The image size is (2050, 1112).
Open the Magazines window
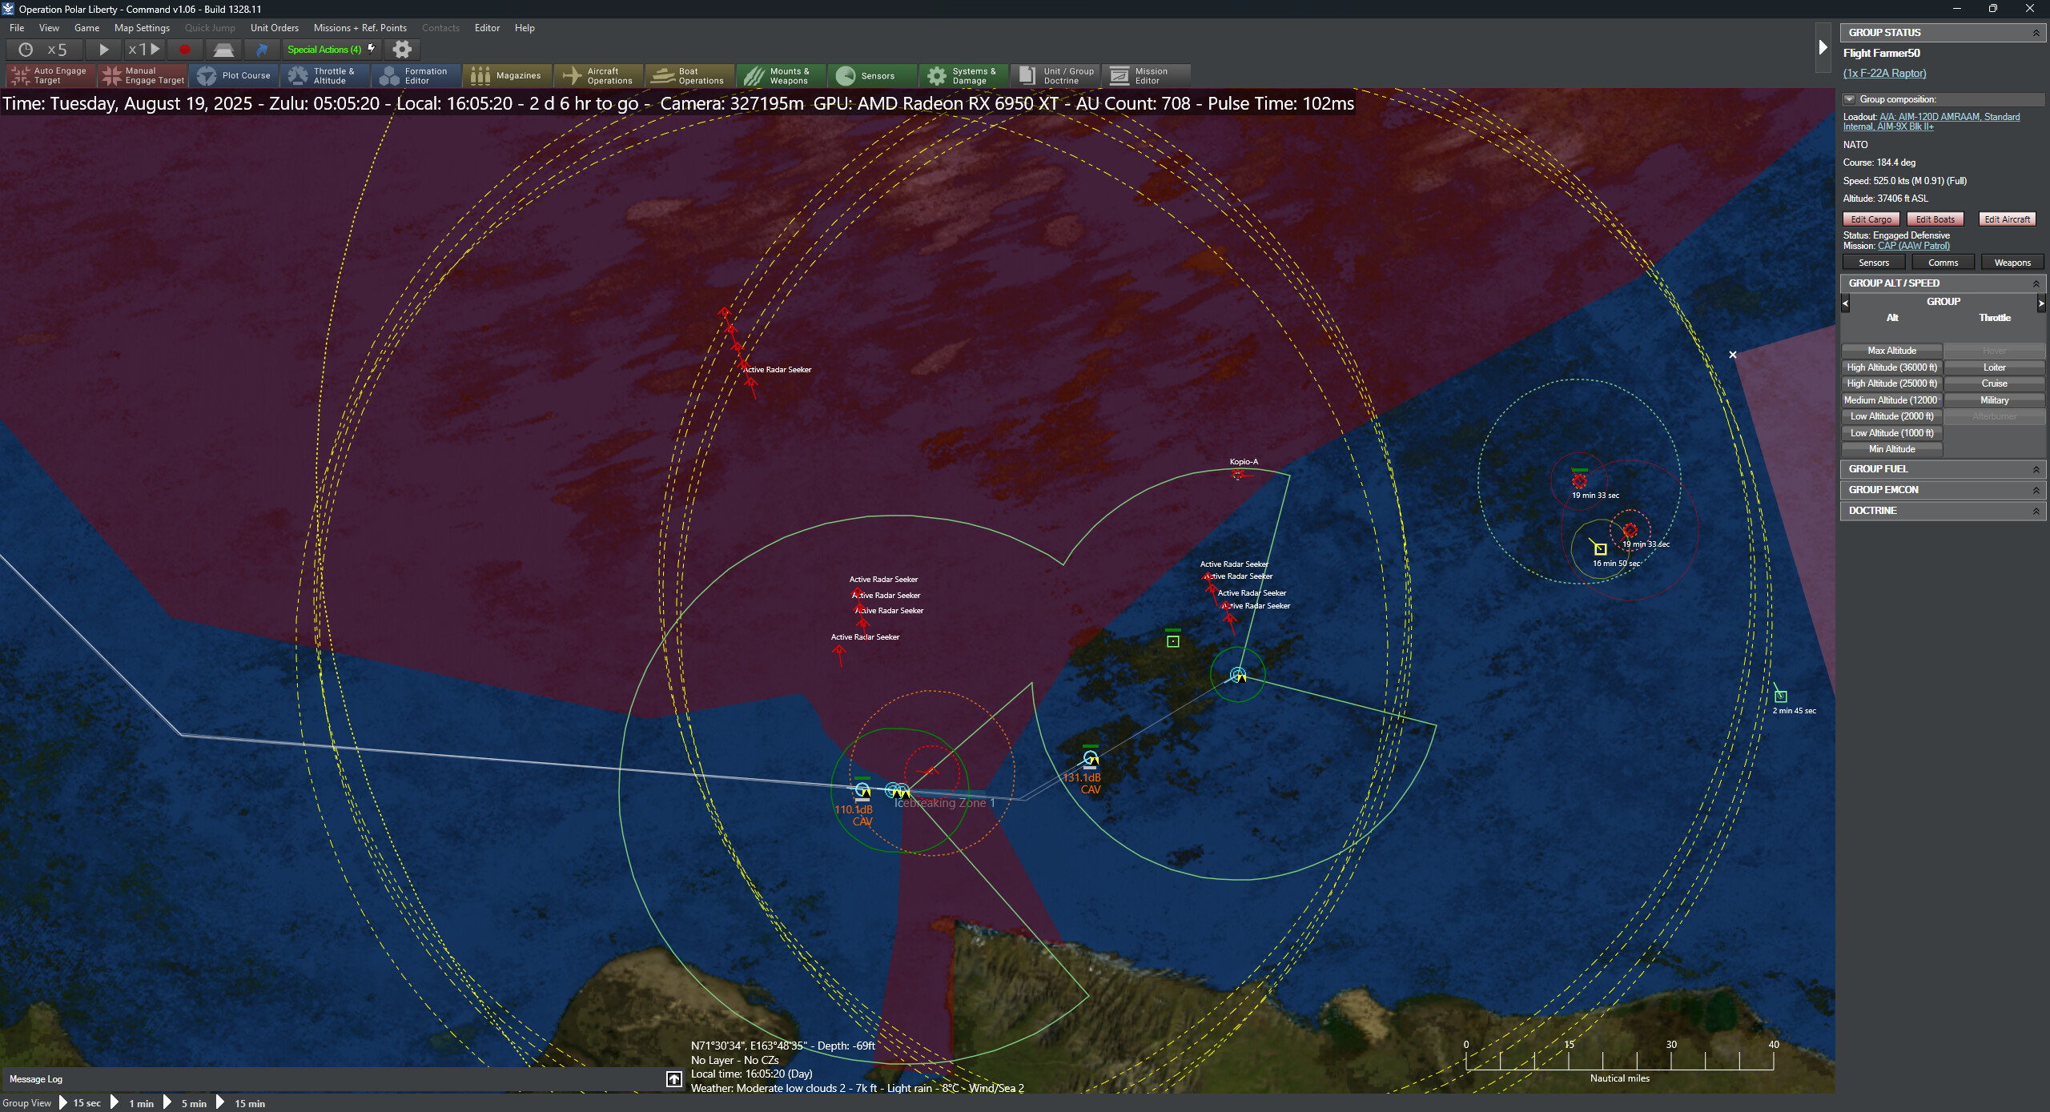pos(508,74)
